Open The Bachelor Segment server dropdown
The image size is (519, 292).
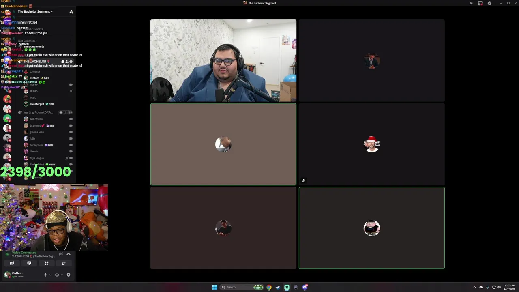(35, 11)
